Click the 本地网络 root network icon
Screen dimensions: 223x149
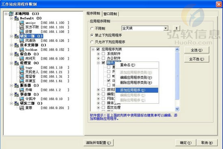tap(11, 14)
